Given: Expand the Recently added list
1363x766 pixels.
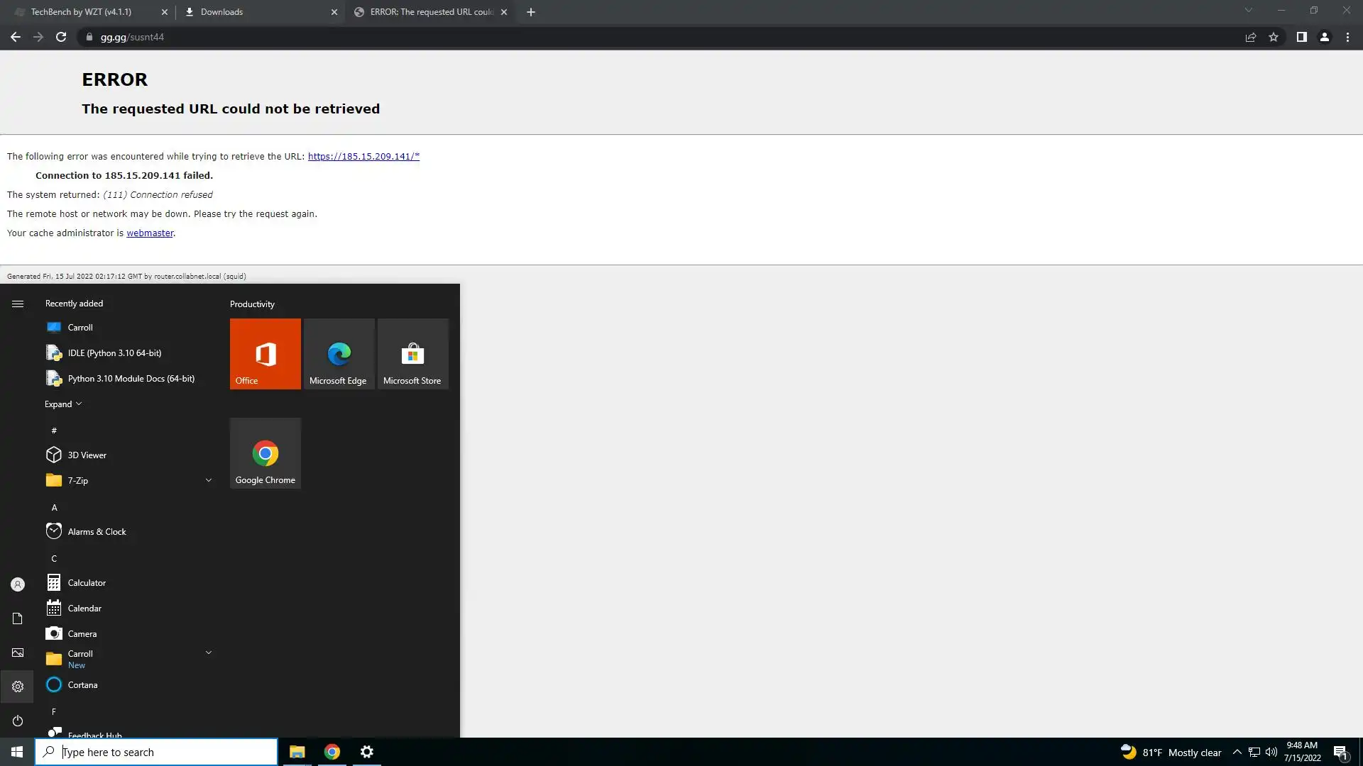Looking at the screenshot, I should 62,404.
